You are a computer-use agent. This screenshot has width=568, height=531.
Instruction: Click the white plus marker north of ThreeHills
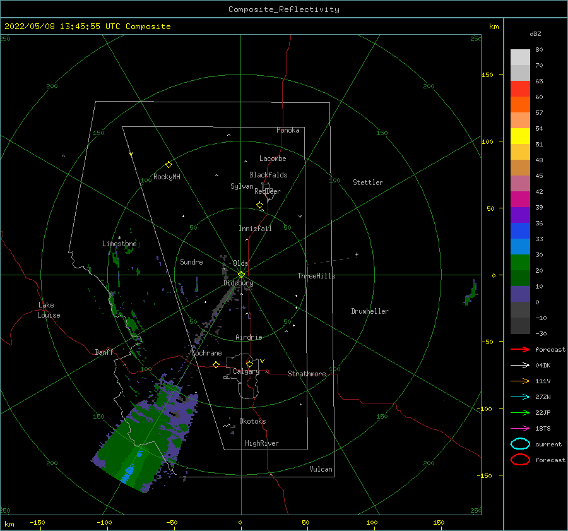click(x=357, y=254)
